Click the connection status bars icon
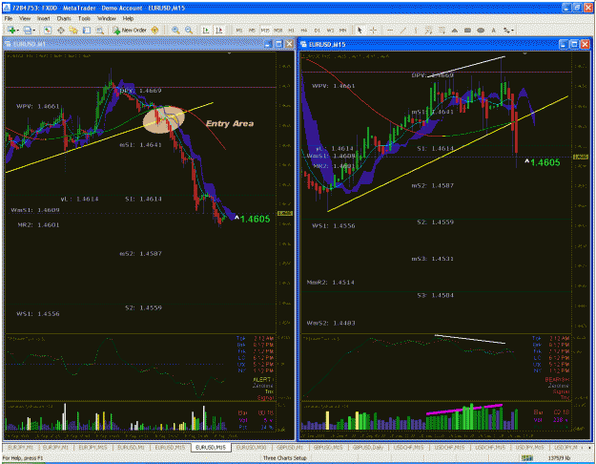596x464 pixels. (527, 458)
